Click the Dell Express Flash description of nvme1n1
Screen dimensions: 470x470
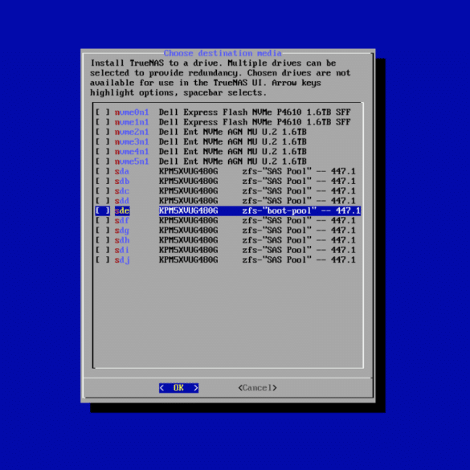[255, 122]
